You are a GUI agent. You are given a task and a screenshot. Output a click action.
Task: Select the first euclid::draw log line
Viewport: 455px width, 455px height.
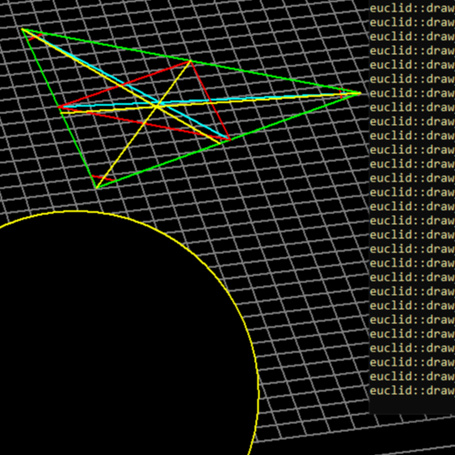413,8
